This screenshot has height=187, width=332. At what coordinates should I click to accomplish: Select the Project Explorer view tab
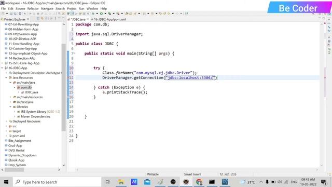pos(15,19)
